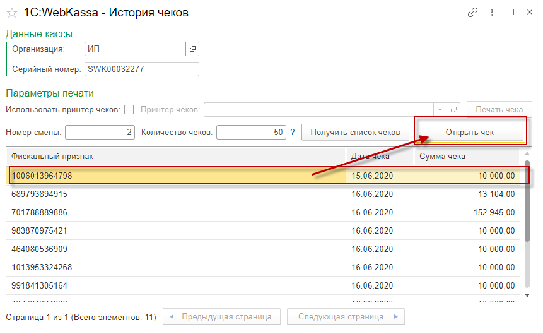
Task: Select receipt row 464080536909
Action: tap(263, 249)
